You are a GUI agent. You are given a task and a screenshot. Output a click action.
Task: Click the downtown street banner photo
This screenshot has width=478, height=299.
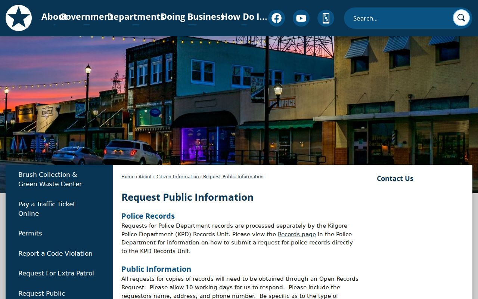coord(239,101)
